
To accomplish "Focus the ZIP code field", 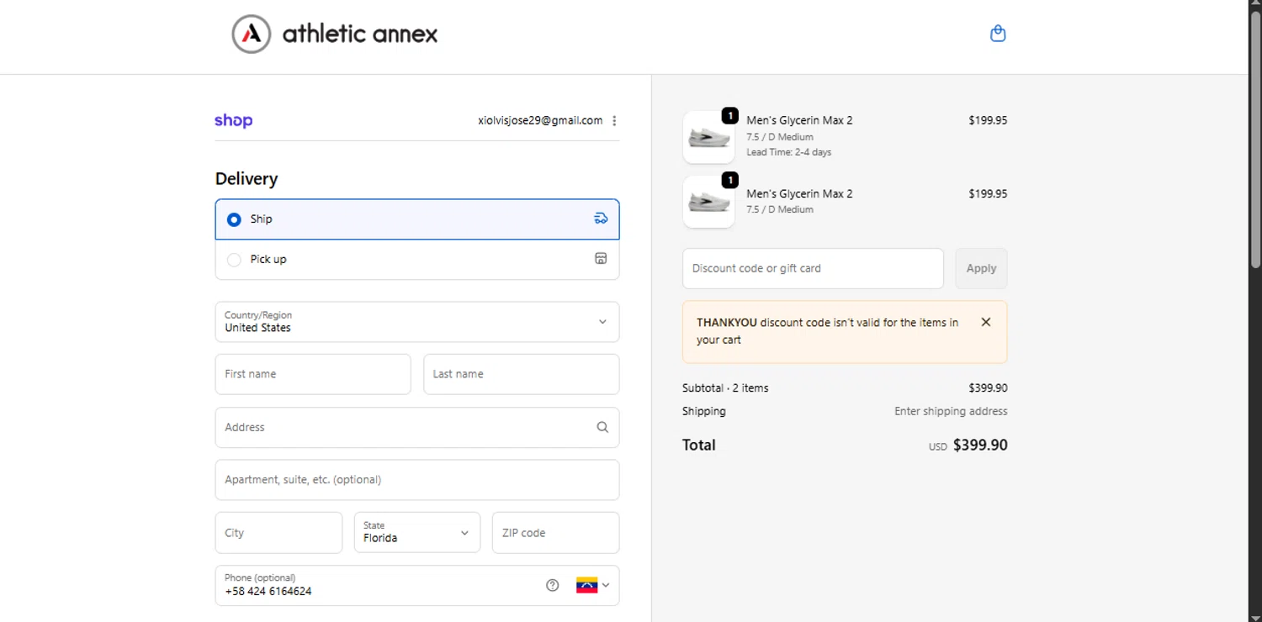I will tap(556, 533).
